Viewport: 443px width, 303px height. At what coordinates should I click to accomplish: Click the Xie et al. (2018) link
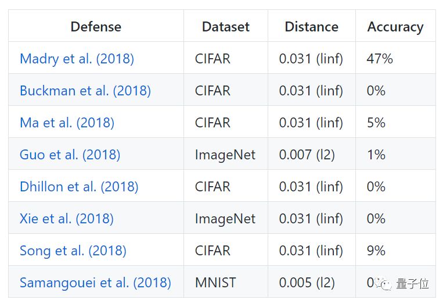pos(66,219)
